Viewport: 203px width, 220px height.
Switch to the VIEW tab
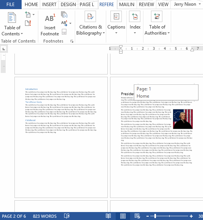click(x=163, y=5)
